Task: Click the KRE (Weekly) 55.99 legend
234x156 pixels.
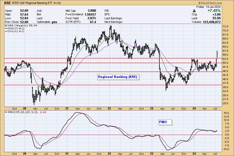Action: point(23,25)
